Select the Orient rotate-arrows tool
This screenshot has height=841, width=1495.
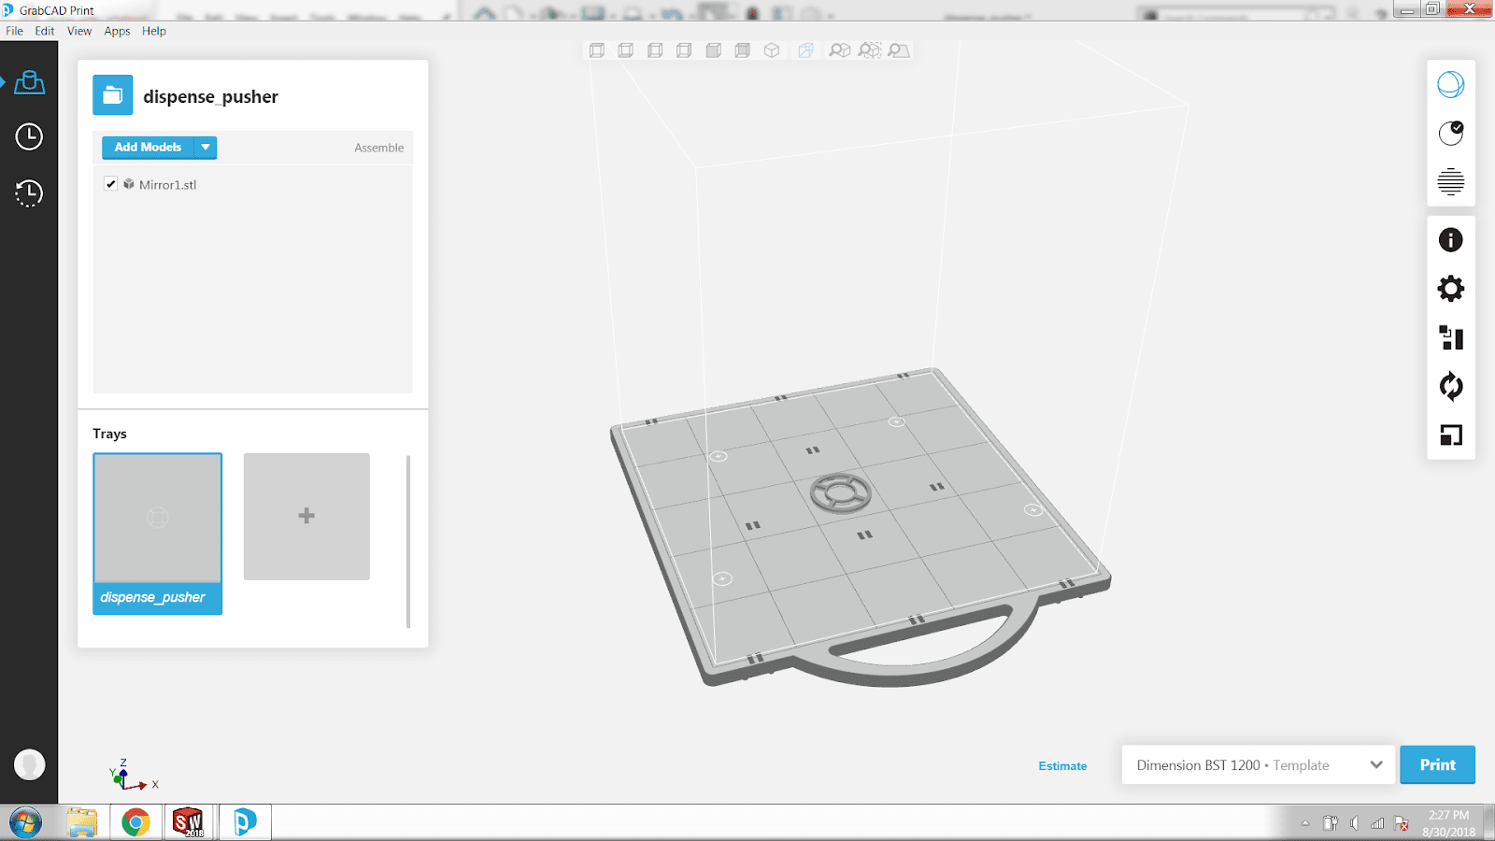(1450, 386)
